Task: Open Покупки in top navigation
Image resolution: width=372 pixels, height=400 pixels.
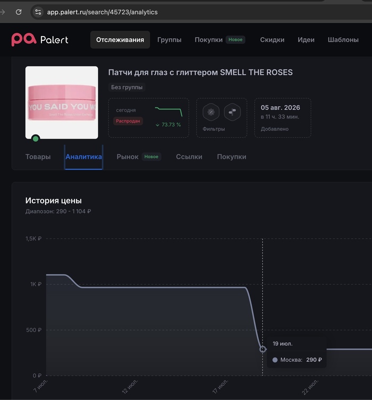Action: click(x=208, y=39)
